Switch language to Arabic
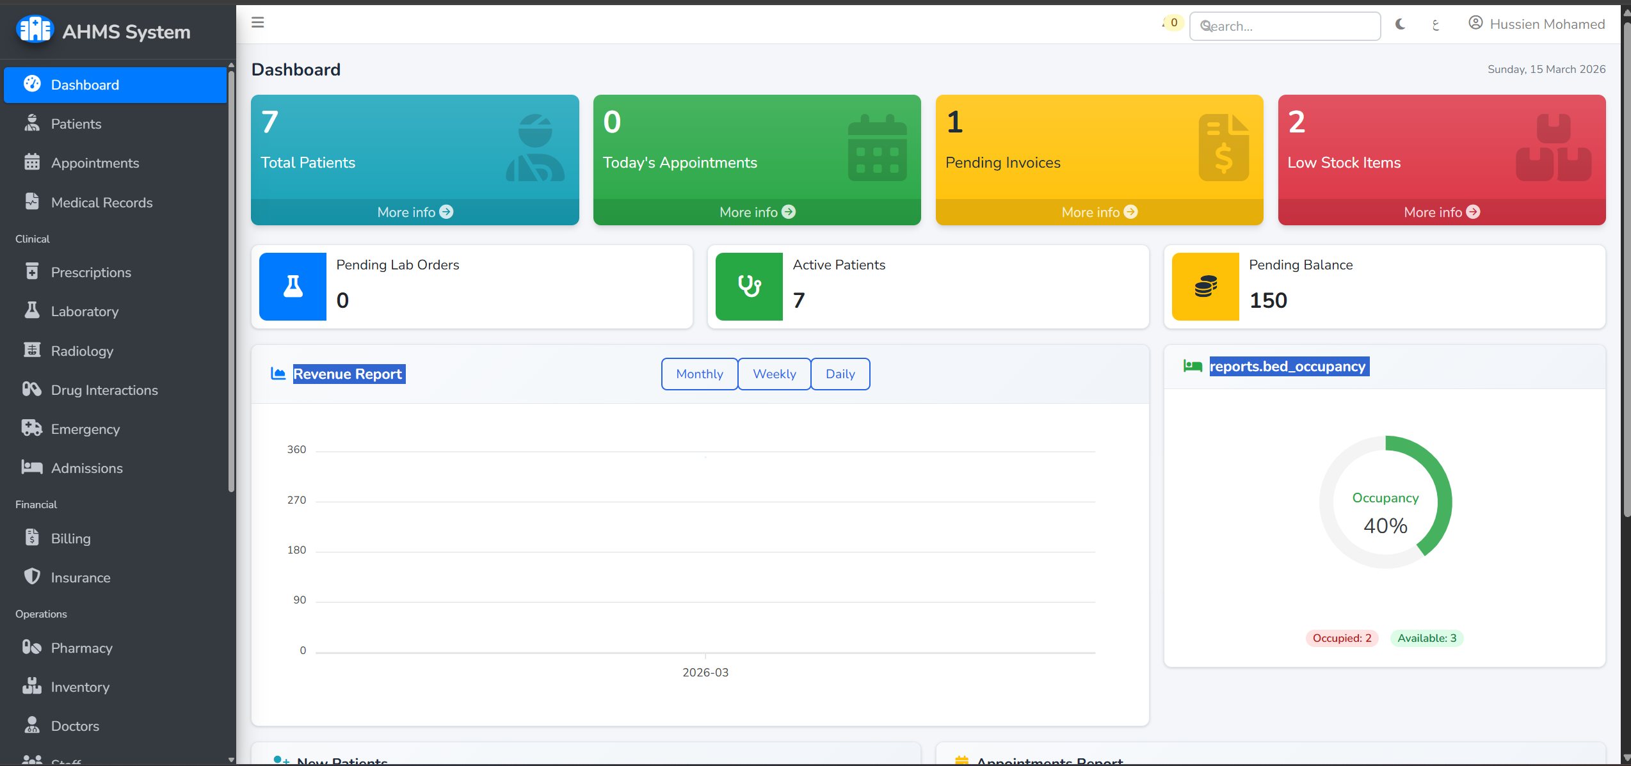The width and height of the screenshot is (1631, 766). pos(1436,25)
